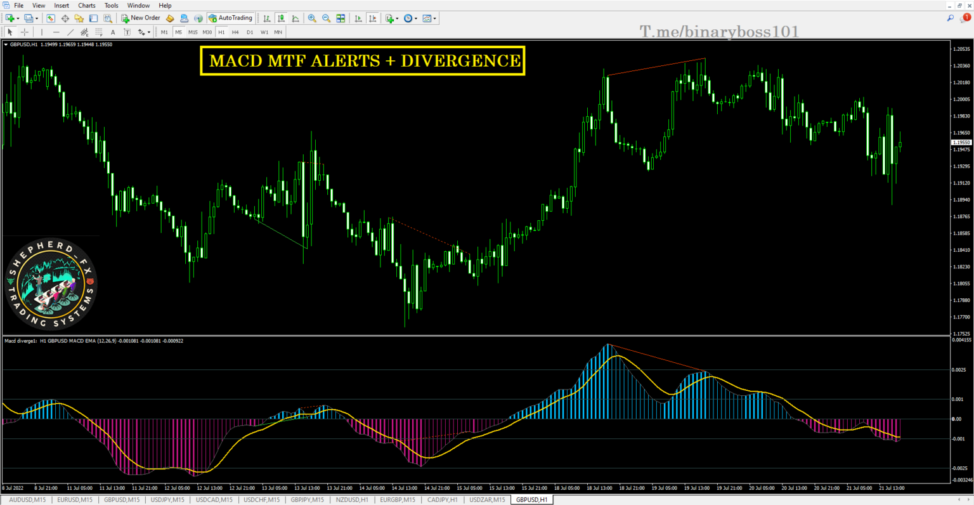The image size is (974, 505).
Task: Open the Market Watch panel icon
Action: click(x=51, y=18)
